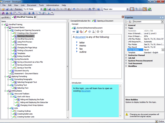The width and height of the screenshot is (165, 123).
Task: Expand the Workflow property group
Action: 126,66
